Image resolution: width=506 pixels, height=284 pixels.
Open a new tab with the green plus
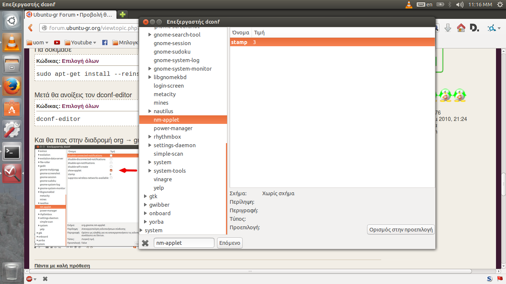(122, 14)
